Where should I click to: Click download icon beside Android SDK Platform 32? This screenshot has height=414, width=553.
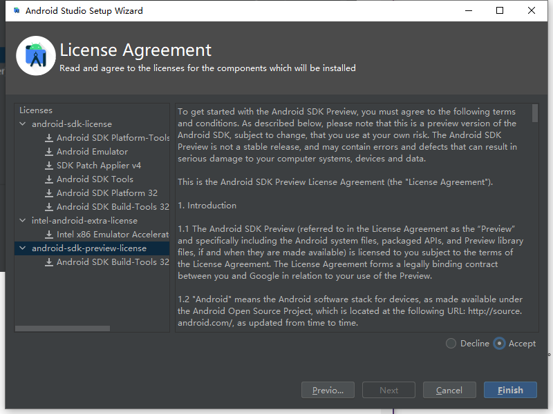coord(49,193)
